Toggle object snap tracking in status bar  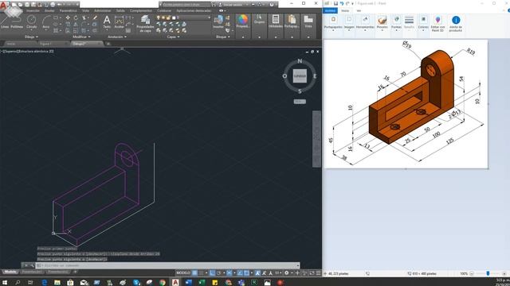click(x=240, y=273)
